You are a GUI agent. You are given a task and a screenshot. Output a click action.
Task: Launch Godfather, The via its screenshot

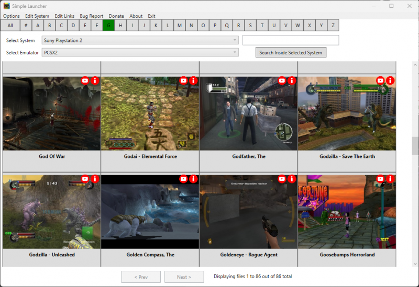(x=248, y=113)
